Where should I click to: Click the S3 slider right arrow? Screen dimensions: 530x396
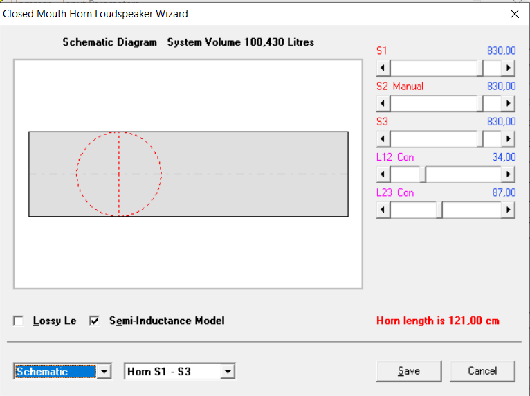pyautogui.click(x=508, y=139)
